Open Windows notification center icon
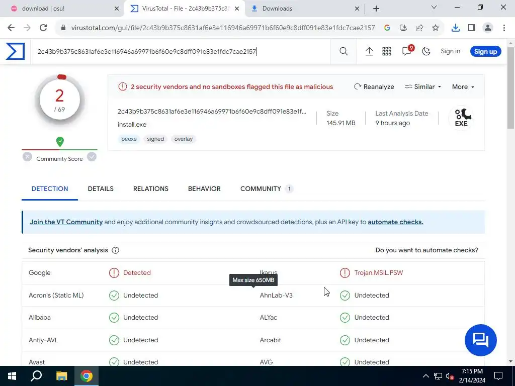The image size is (515, 386). (498, 376)
